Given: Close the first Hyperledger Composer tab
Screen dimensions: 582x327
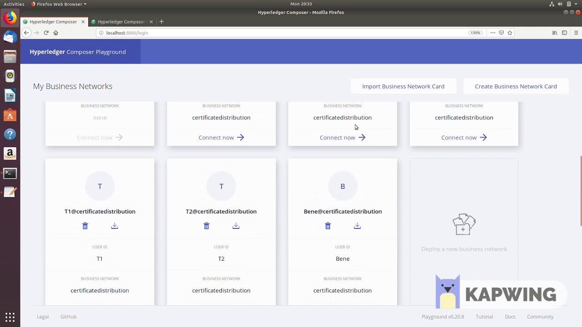Looking at the screenshot, I should click(x=83, y=21).
